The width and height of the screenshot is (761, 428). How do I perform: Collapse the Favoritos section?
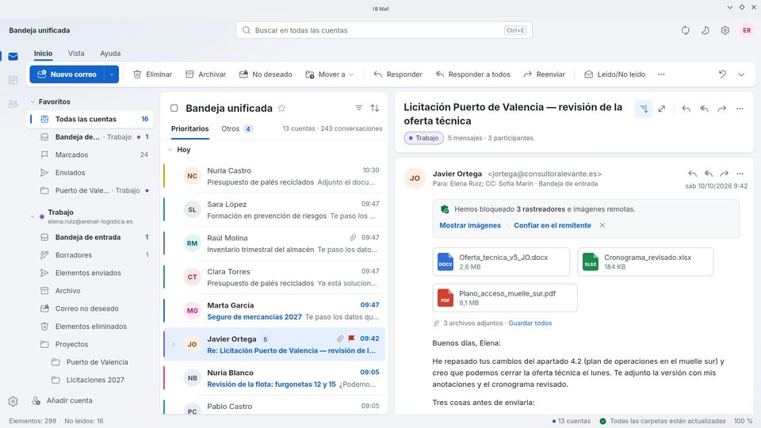(x=33, y=102)
